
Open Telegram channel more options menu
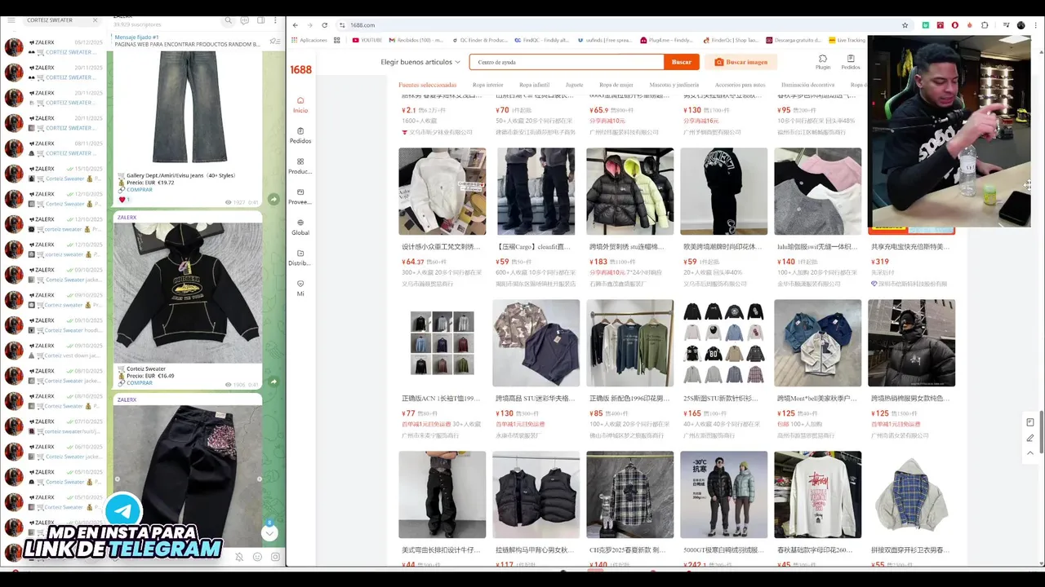click(276, 20)
